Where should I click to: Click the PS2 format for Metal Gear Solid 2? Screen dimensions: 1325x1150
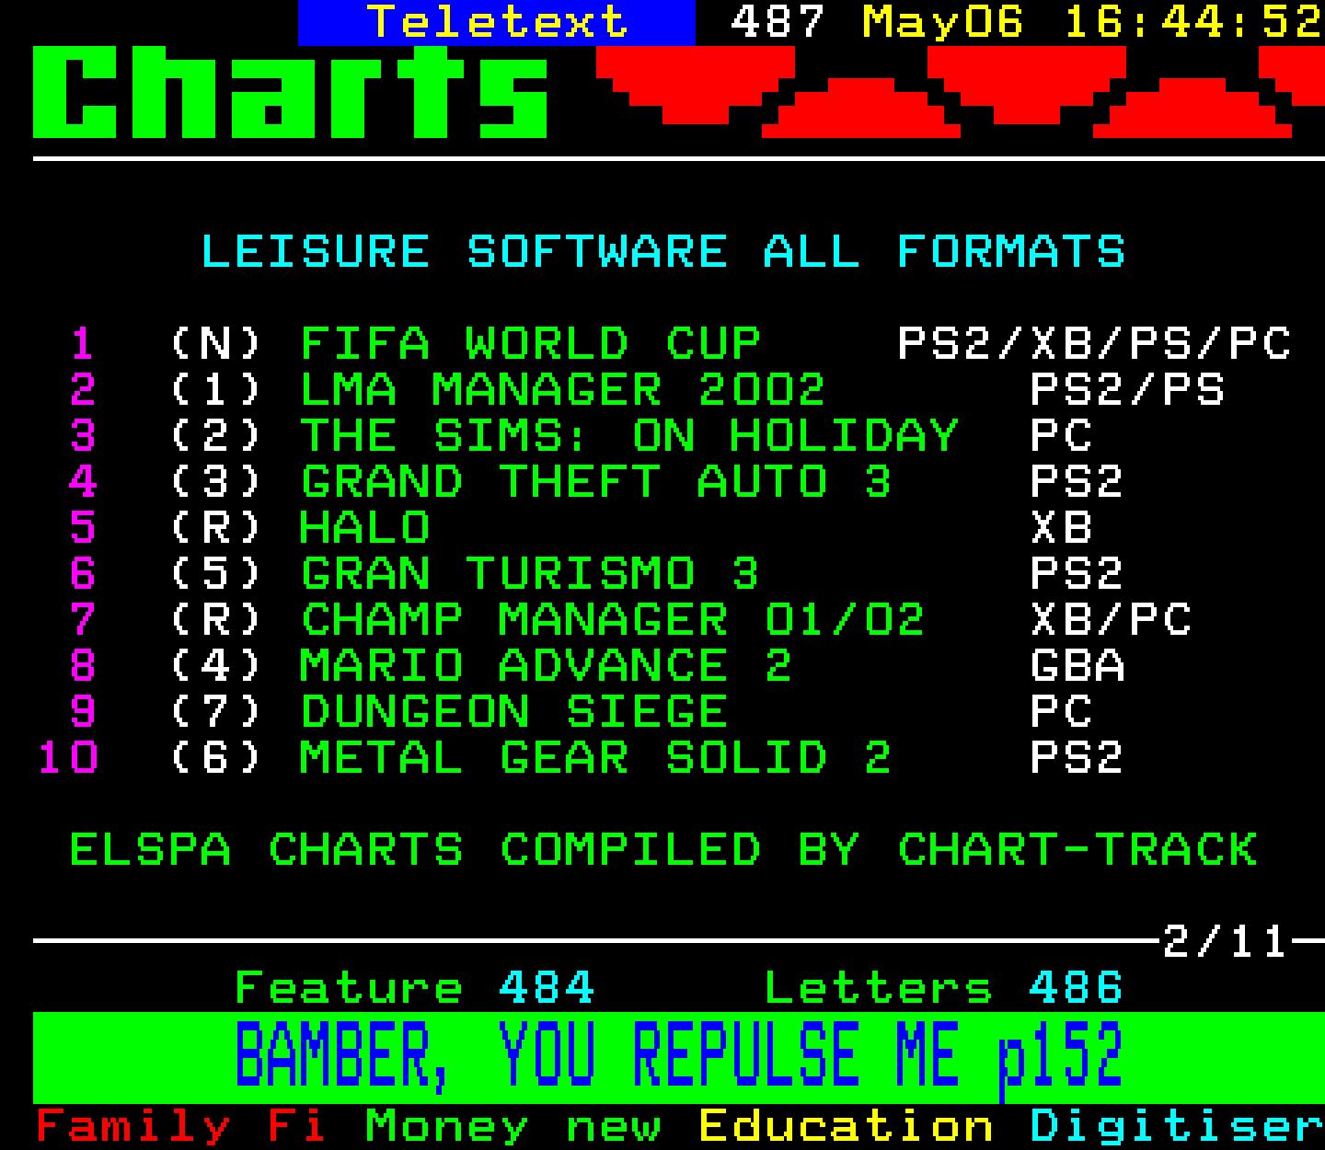click(x=1077, y=758)
